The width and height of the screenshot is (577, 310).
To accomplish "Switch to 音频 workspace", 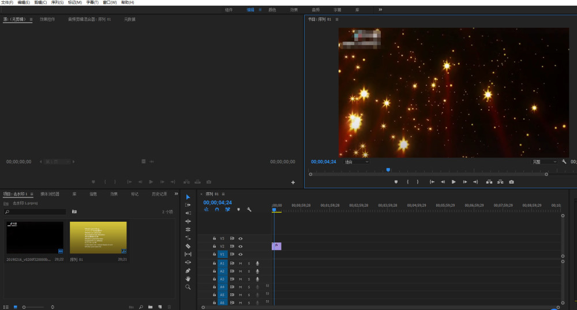I will [x=316, y=10].
